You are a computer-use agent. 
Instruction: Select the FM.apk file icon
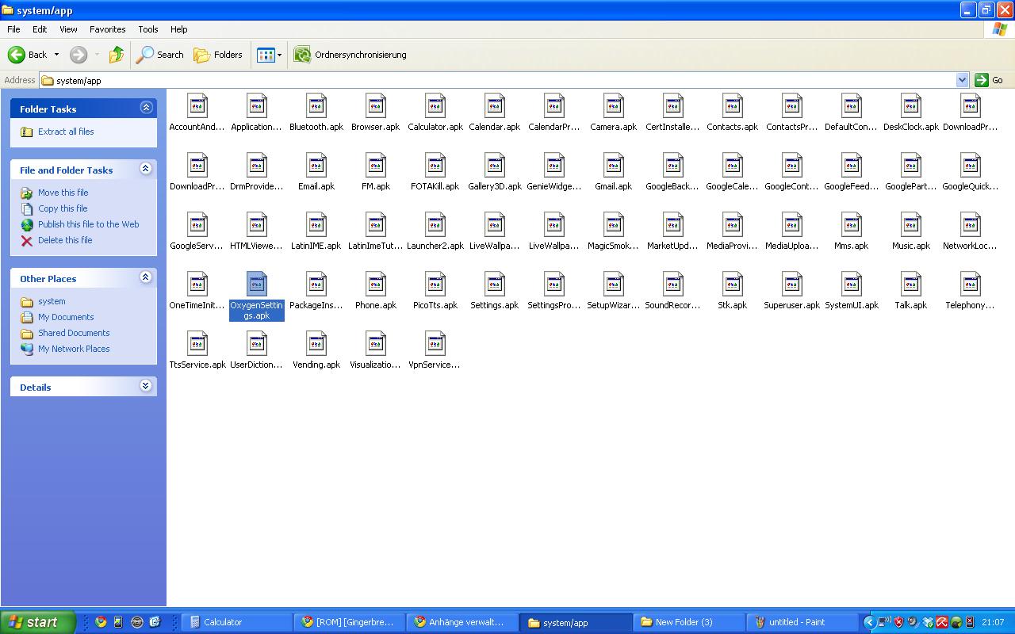376,166
